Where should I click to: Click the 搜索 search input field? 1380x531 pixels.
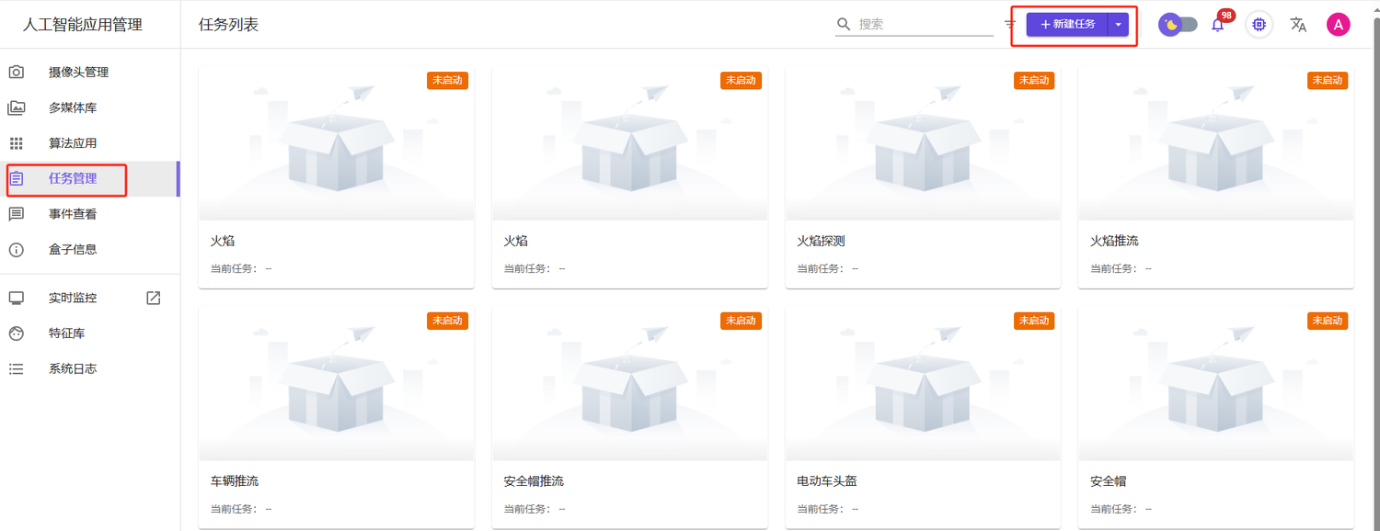coord(924,25)
